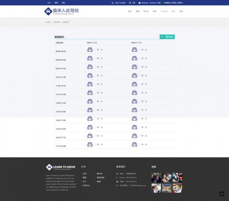Open the gallery thumbnail of aerial highway
This screenshot has width=229, height=201.
coord(167,188)
